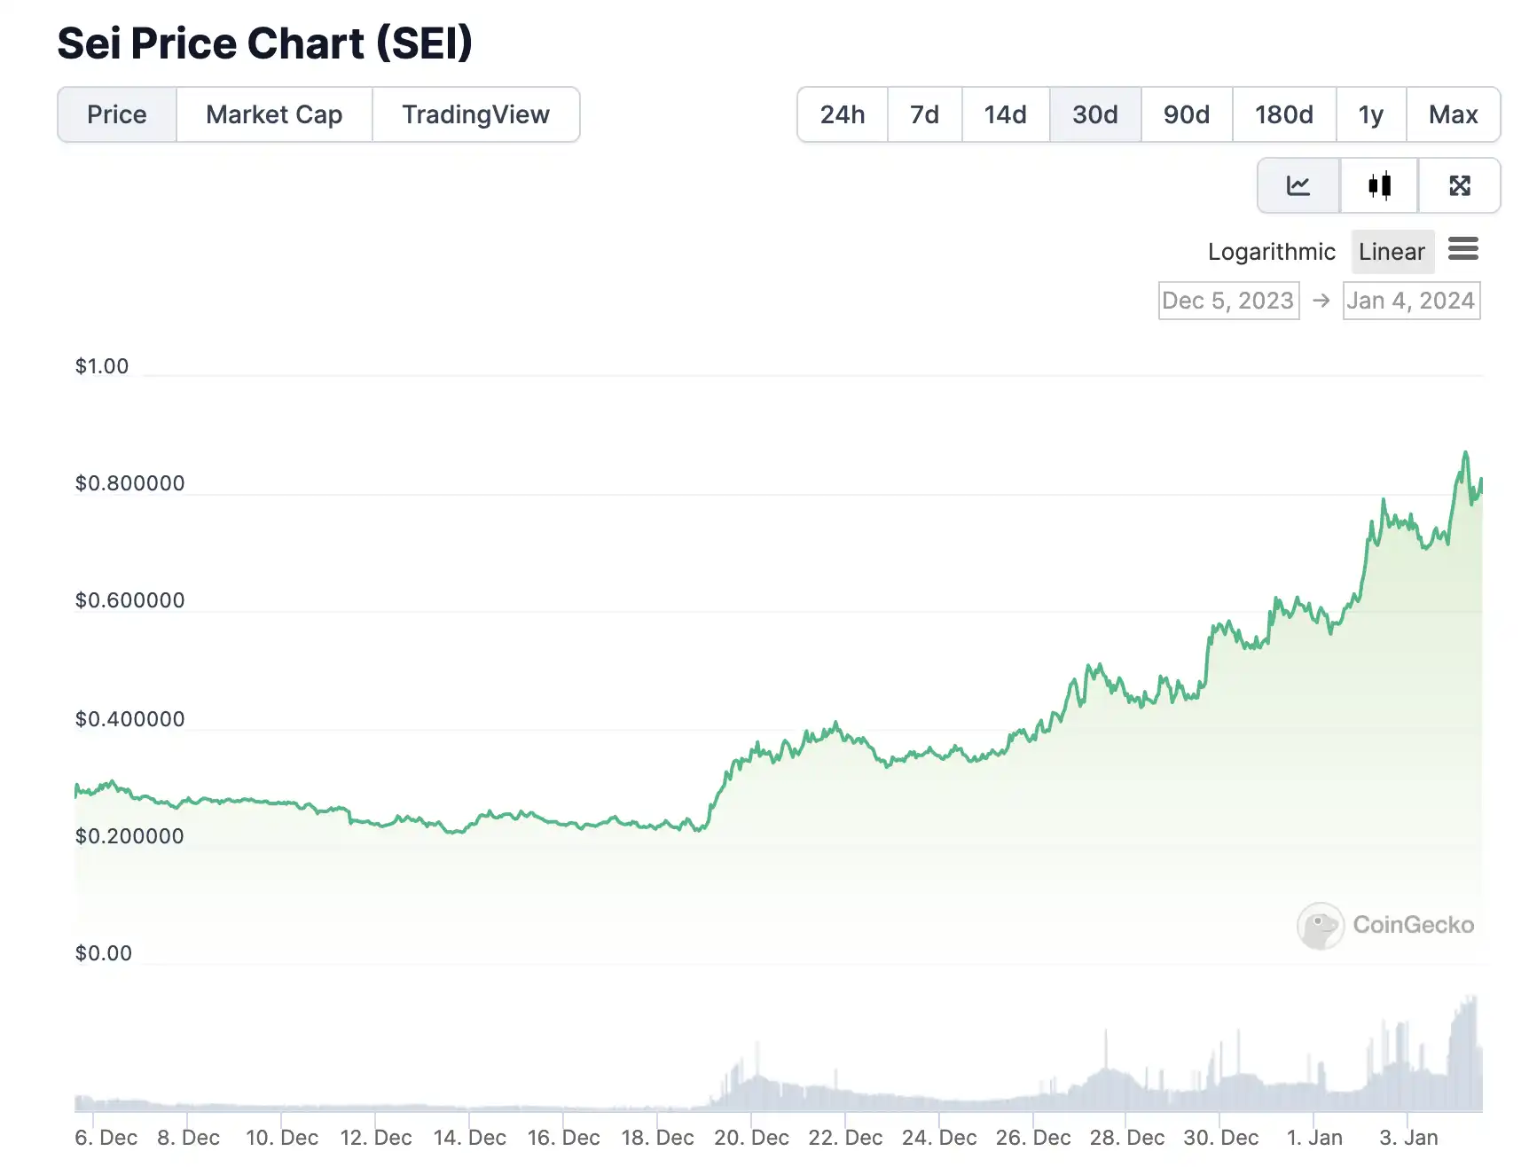Viewport: 1529px width, 1167px height.
Task: Show the 24h price range
Action: pyautogui.click(x=842, y=114)
